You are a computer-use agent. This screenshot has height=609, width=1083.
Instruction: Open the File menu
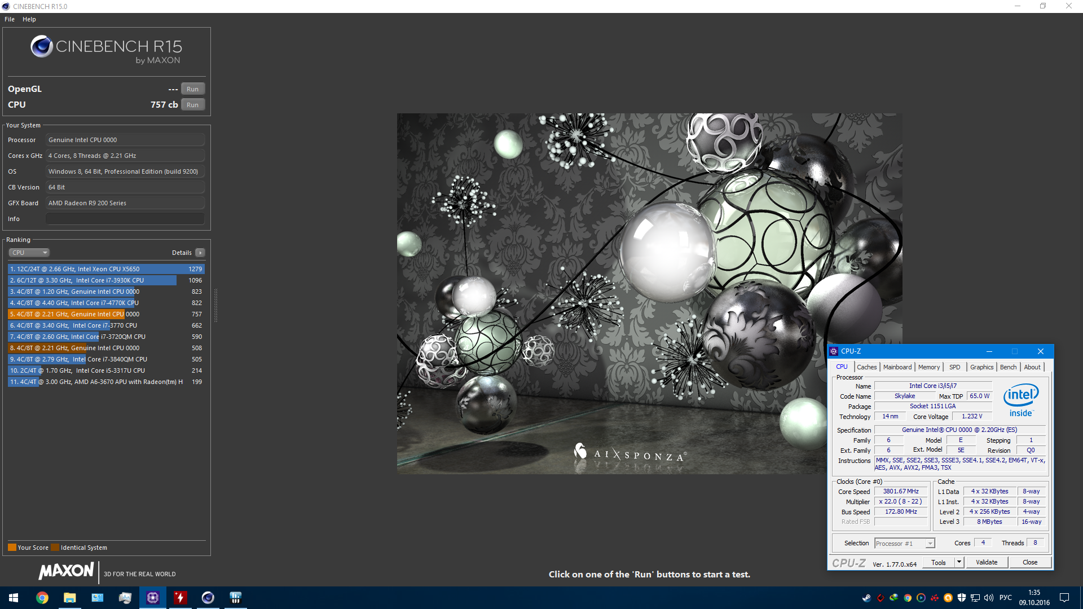[10, 19]
